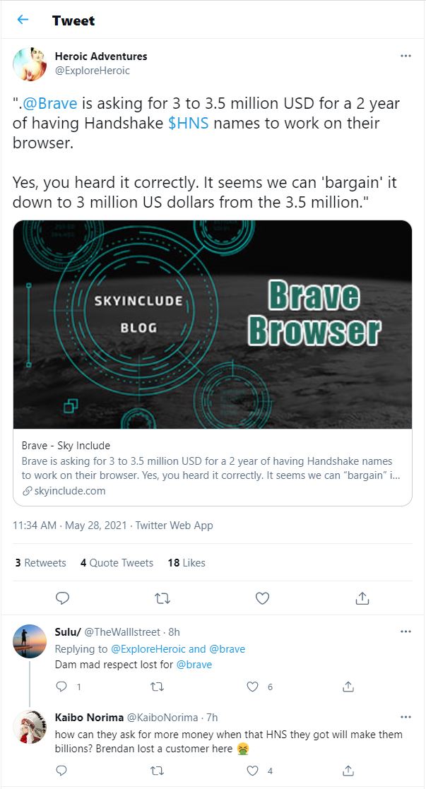Share Kaibo Norima's reply
426x789 pixels.
[x=348, y=771]
